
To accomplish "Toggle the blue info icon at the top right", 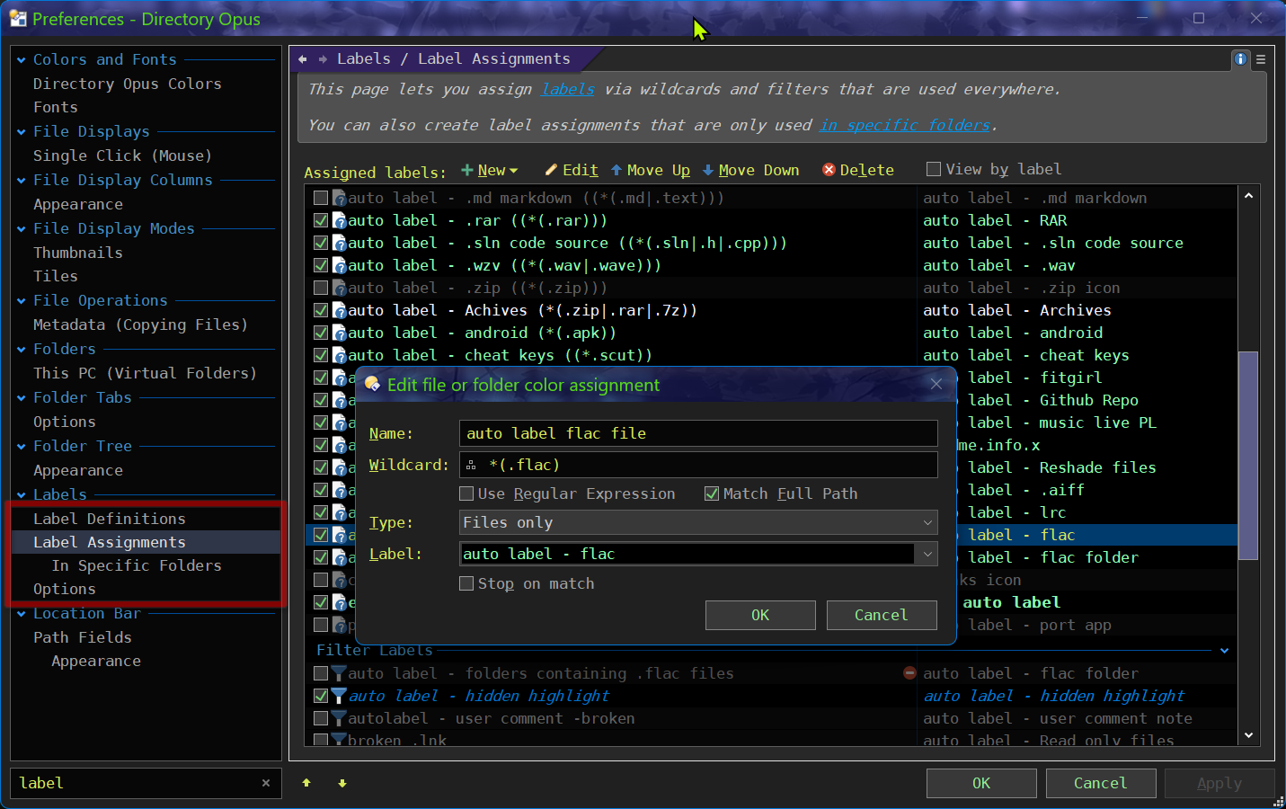I will pos(1241,59).
